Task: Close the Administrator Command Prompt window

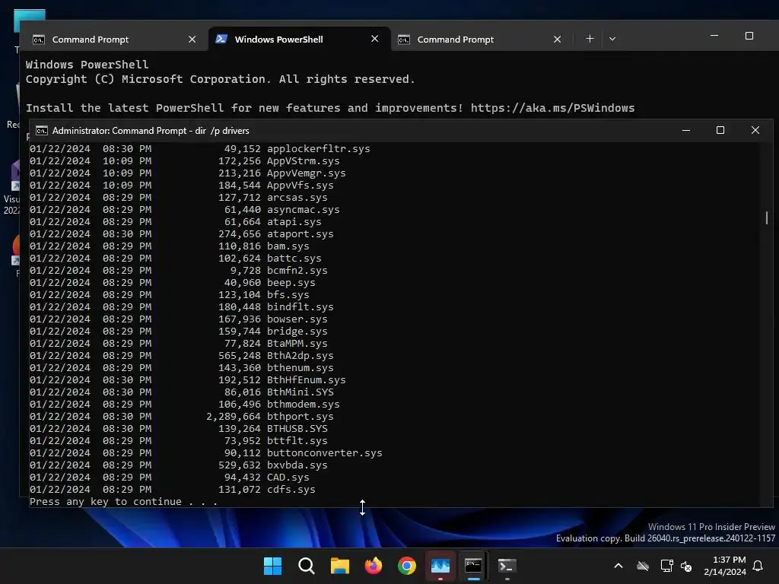Action: (x=755, y=130)
